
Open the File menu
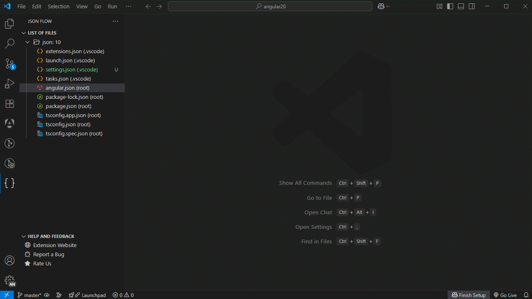[x=21, y=6]
